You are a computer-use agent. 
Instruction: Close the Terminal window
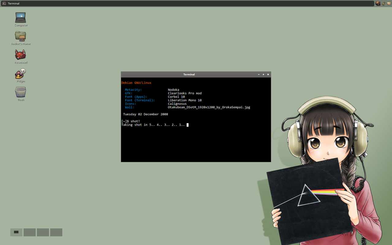point(268,74)
